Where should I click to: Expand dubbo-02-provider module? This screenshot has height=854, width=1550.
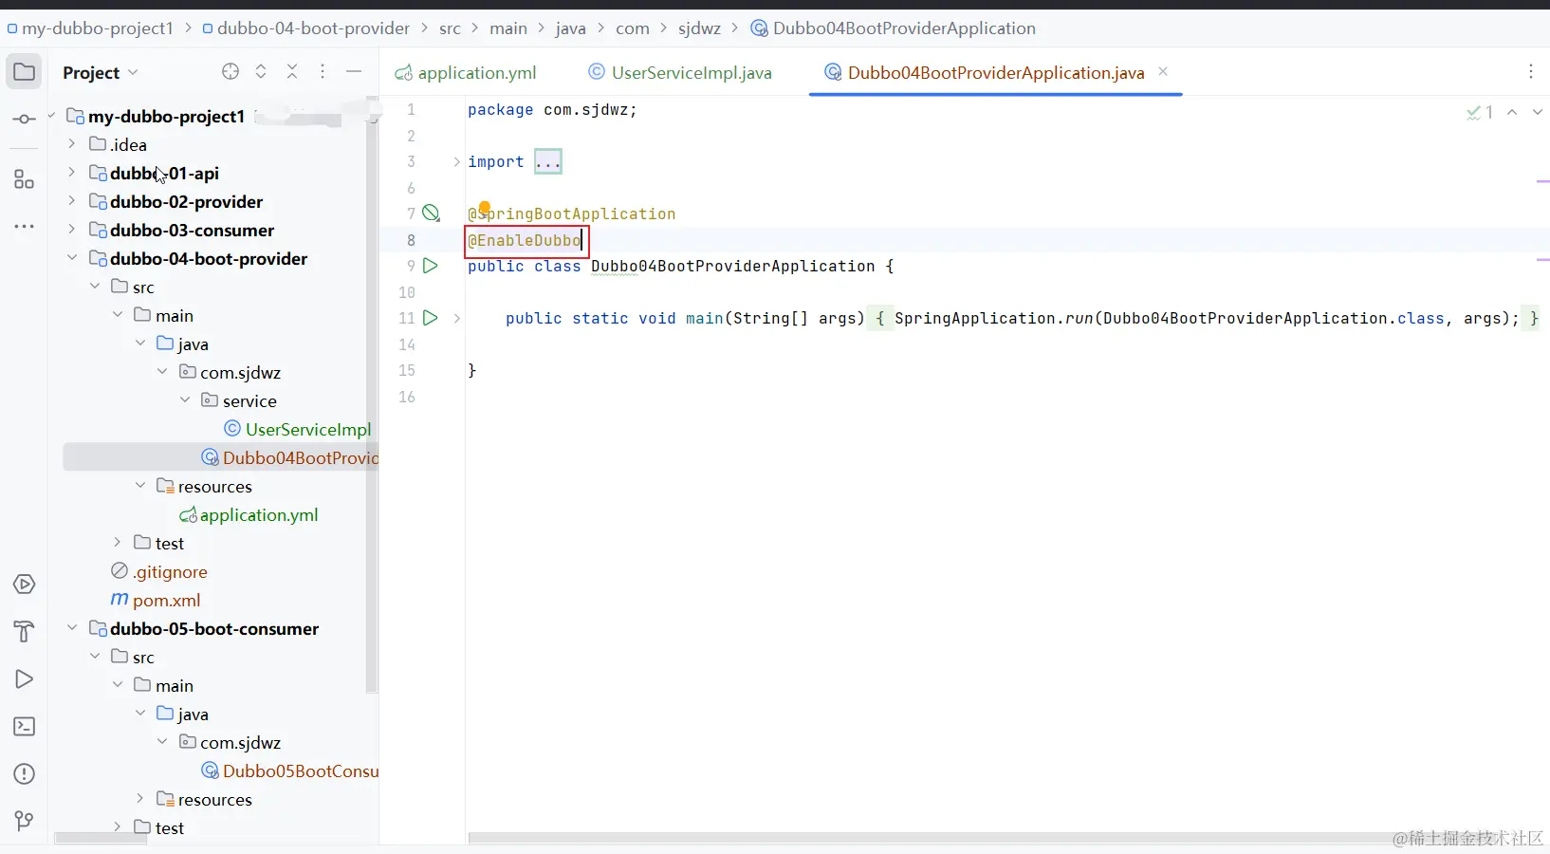coord(72,201)
